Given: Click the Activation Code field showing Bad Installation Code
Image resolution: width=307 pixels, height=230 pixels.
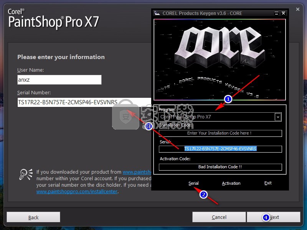Looking at the screenshot, I should 220,167.
